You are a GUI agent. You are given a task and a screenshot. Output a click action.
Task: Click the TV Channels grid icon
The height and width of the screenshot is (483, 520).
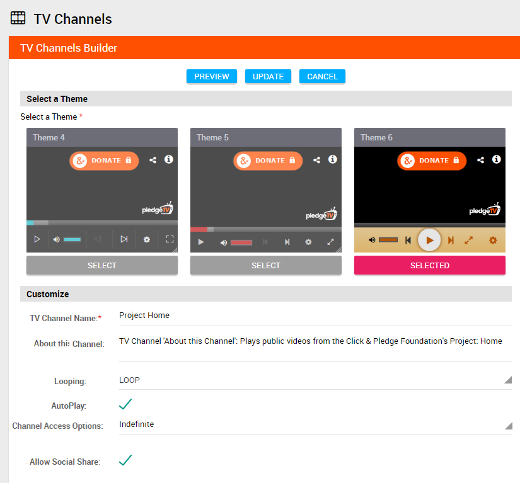(18, 18)
